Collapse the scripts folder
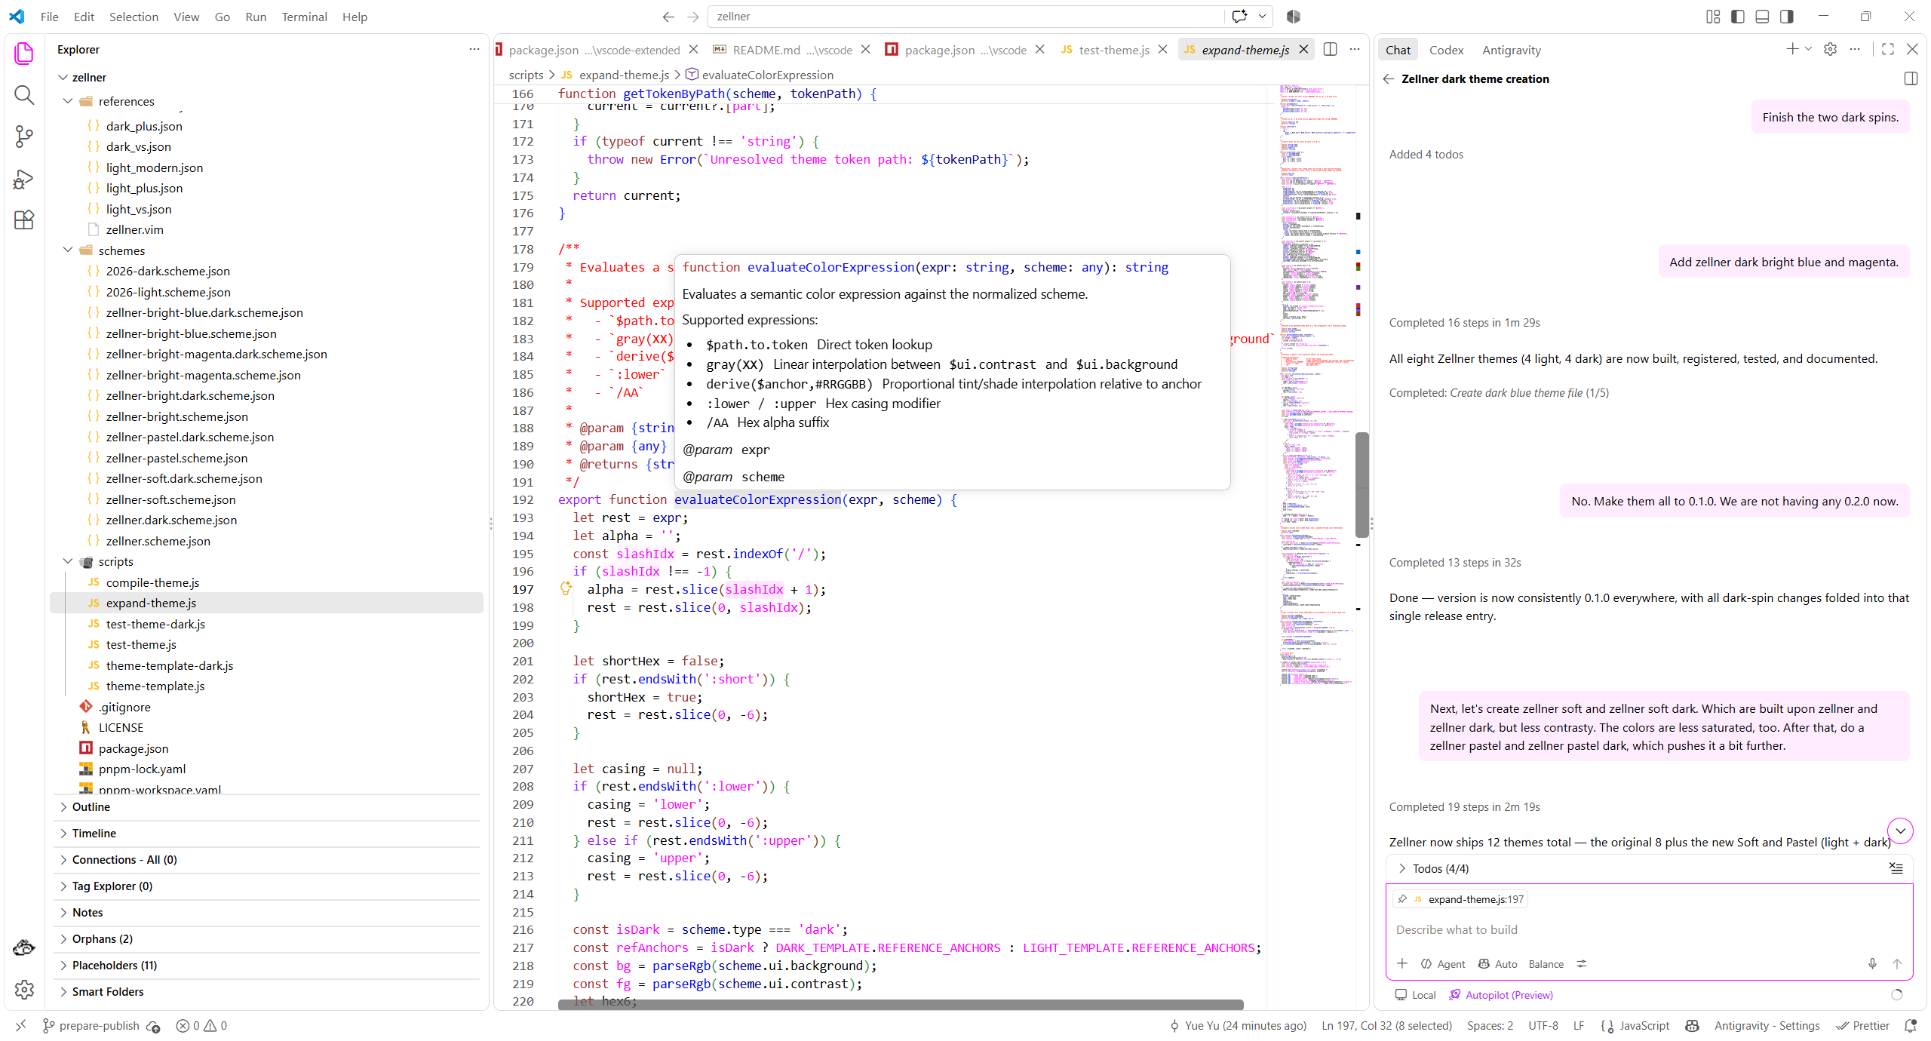 pyautogui.click(x=68, y=561)
